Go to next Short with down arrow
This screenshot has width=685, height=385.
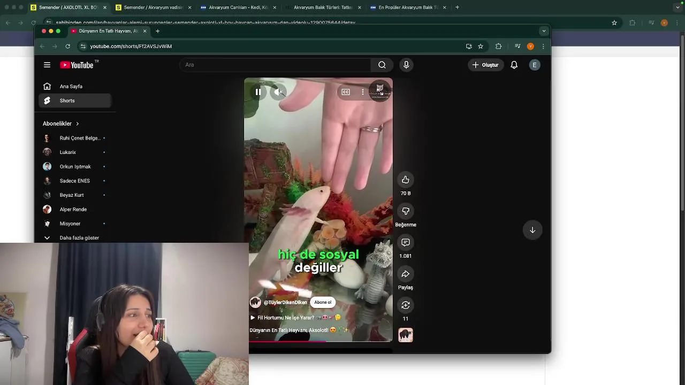point(532,230)
